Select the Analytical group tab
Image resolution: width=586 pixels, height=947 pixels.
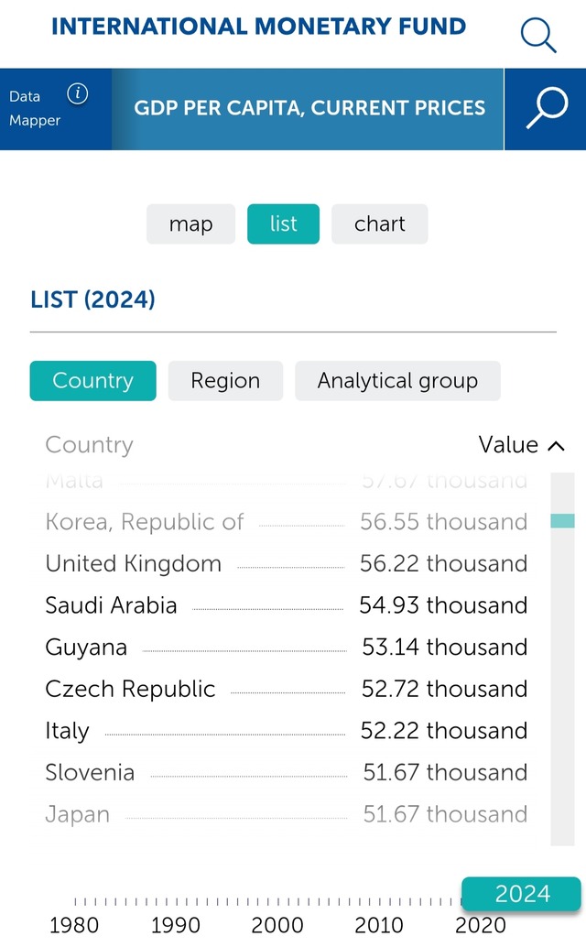coord(397,380)
